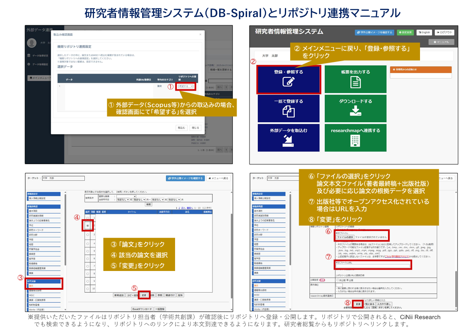This screenshot has width=467, height=330.
Task: Select 論文 in the 研究活動 sidebar menu
Action: coord(32,286)
